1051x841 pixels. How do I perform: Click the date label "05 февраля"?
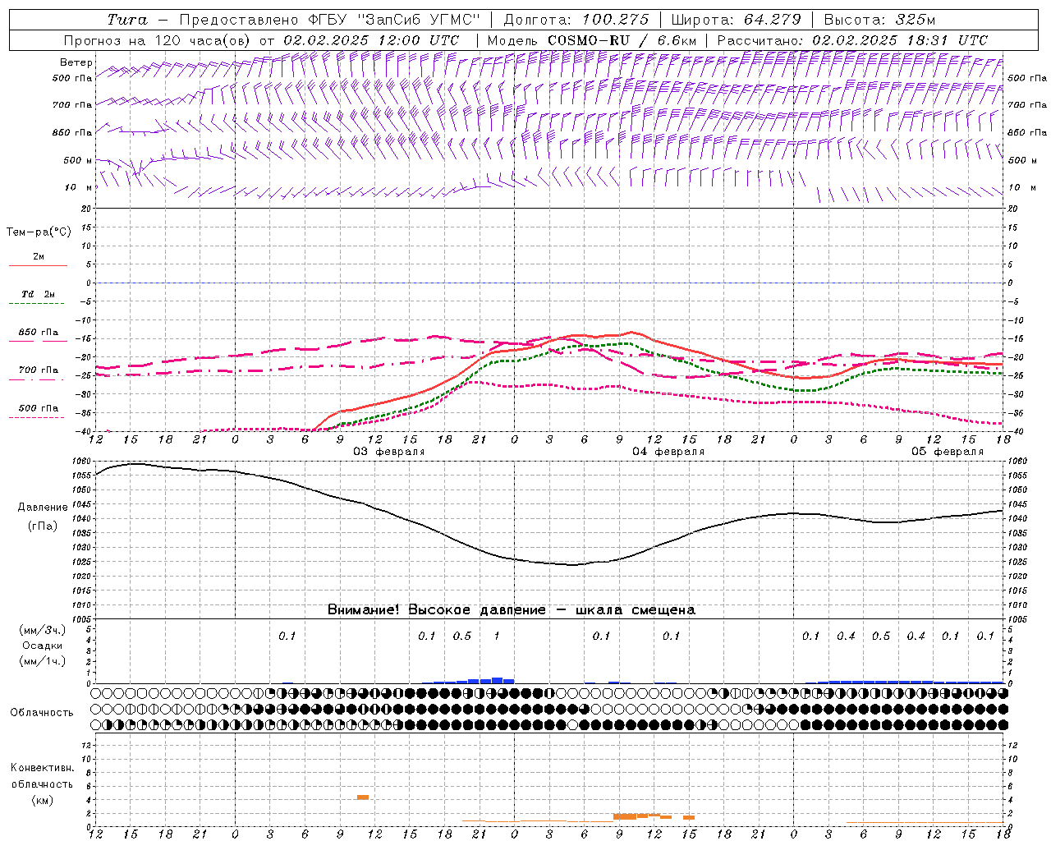(948, 452)
